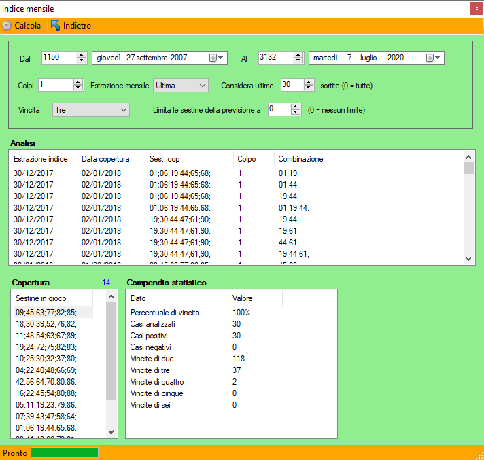Select sestina 01;06;19;44;65;68; in Copertura

coord(53,428)
